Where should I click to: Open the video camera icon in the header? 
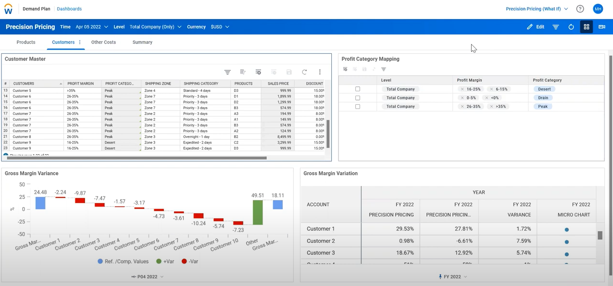click(x=602, y=27)
